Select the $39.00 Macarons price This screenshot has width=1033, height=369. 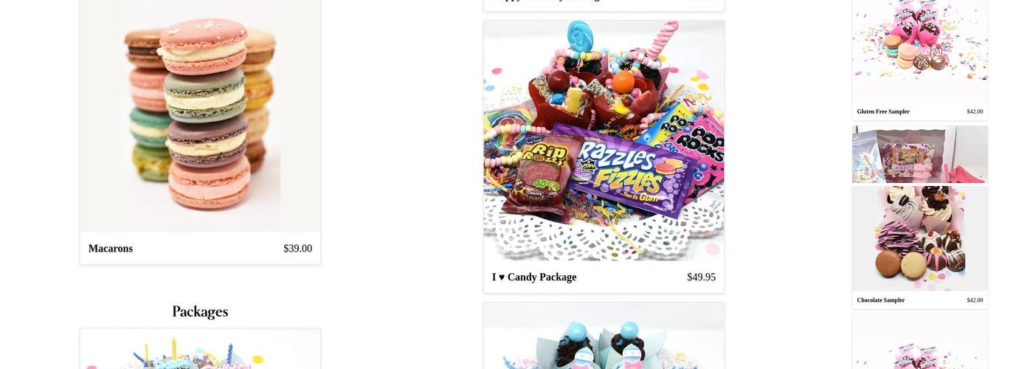tap(297, 249)
